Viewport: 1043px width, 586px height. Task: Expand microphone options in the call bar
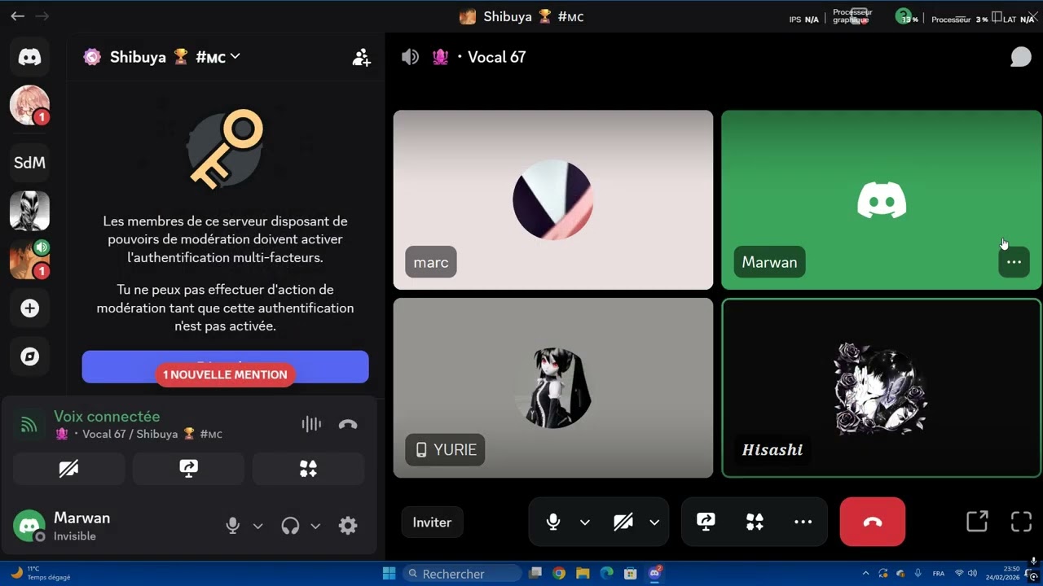click(x=584, y=523)
